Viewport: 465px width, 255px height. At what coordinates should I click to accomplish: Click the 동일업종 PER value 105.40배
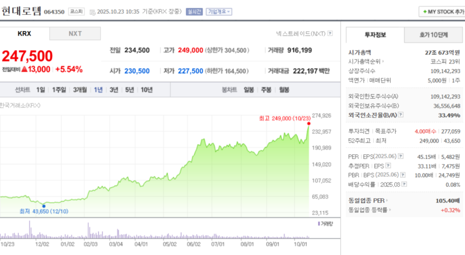click(448, 201)
